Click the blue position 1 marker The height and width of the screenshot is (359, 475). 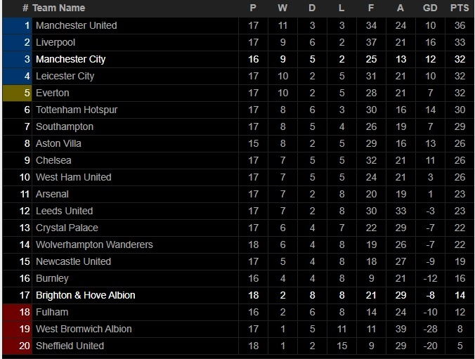(18, 25)
